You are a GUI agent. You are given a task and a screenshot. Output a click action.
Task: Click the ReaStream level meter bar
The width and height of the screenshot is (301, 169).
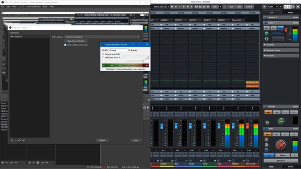126,65
